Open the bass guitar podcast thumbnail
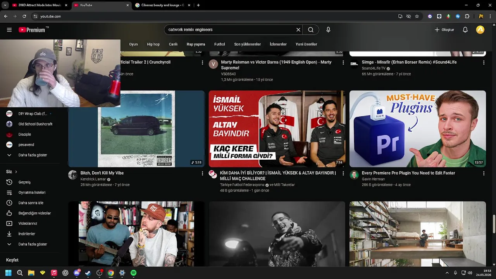The image size is (496, 279). 136,234
